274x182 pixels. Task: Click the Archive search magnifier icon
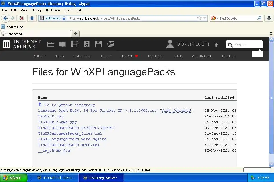click(x=230, y=45)
